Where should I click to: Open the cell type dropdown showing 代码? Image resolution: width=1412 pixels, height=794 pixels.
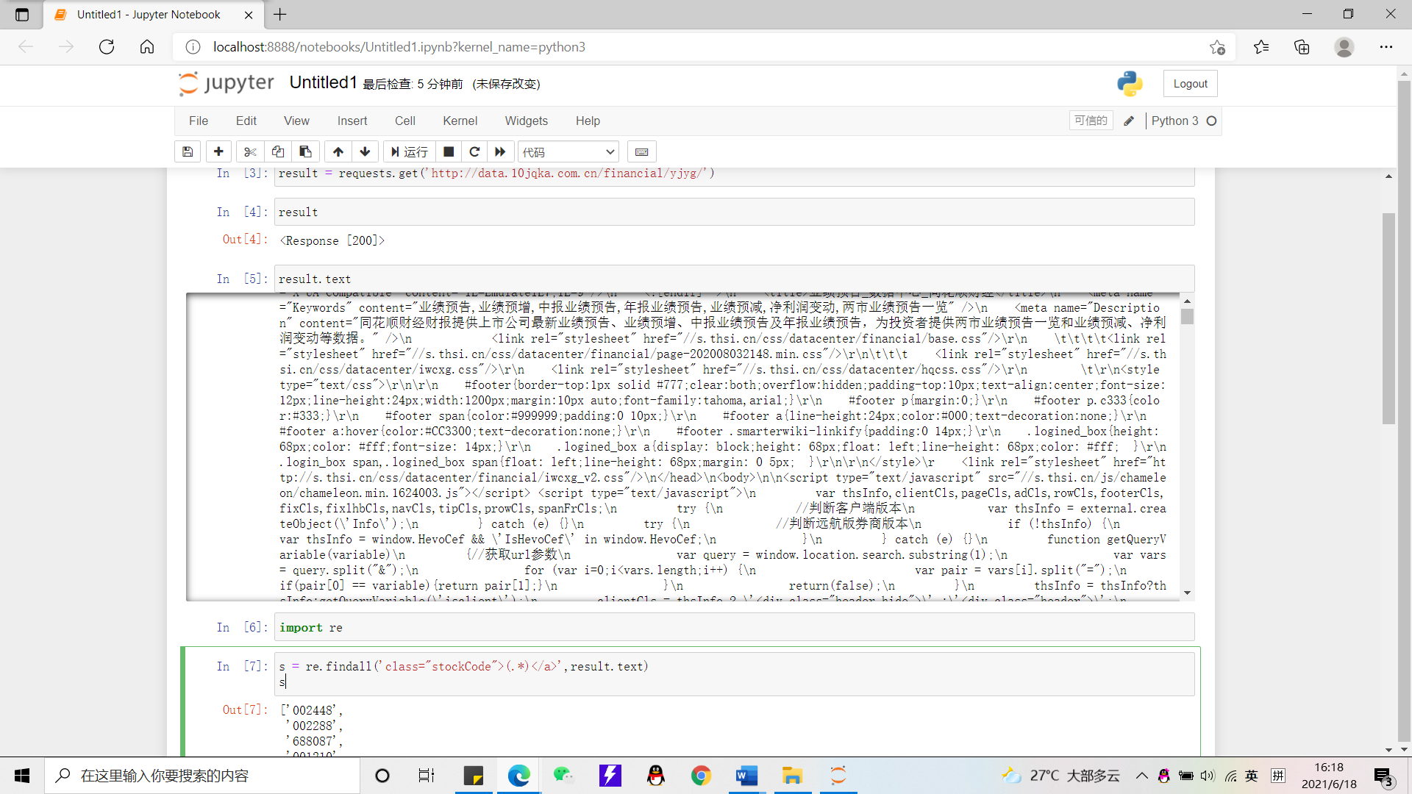click(x=568, y=151)
